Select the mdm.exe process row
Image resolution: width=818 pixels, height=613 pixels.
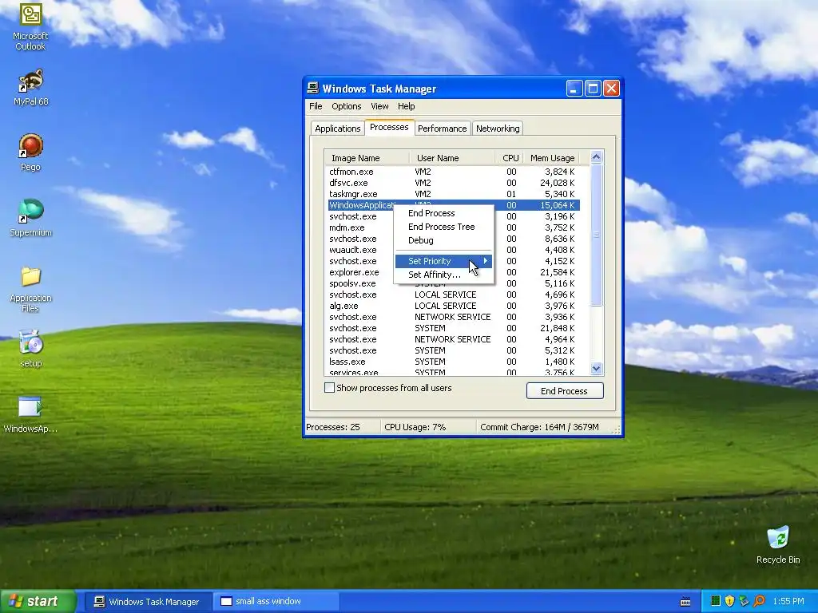(x=454, y=227)
